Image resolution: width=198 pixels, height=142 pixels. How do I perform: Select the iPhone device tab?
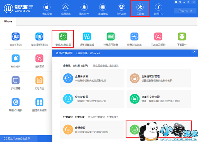(8, 22)
